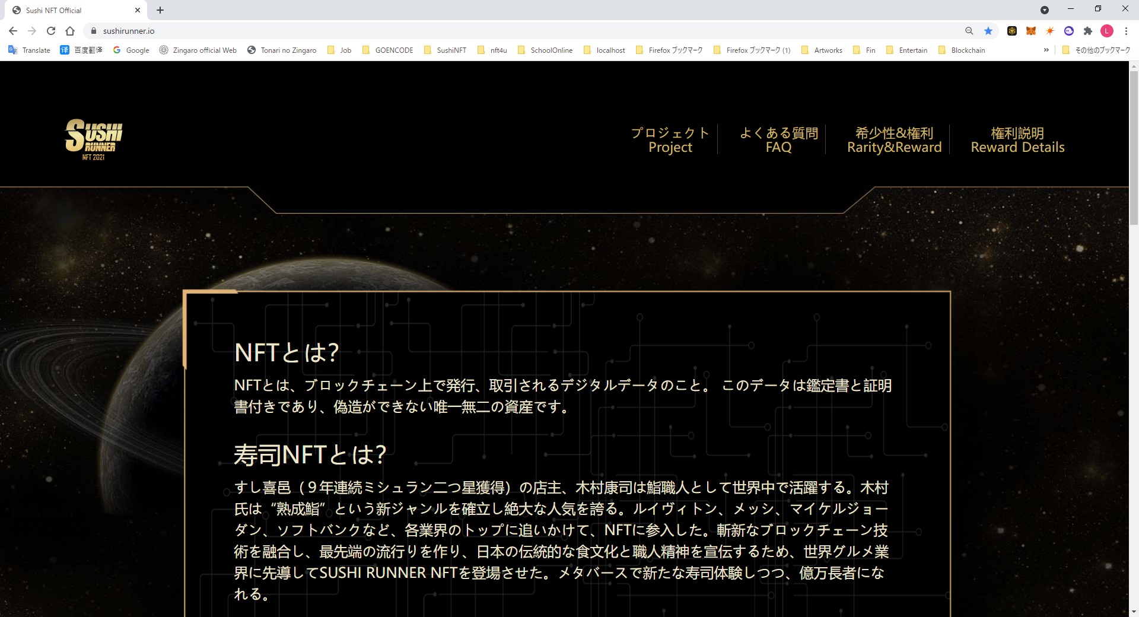This screenshot has width=1139, height=617.
Task: Go to the browser home page
Action: point(70,31)
